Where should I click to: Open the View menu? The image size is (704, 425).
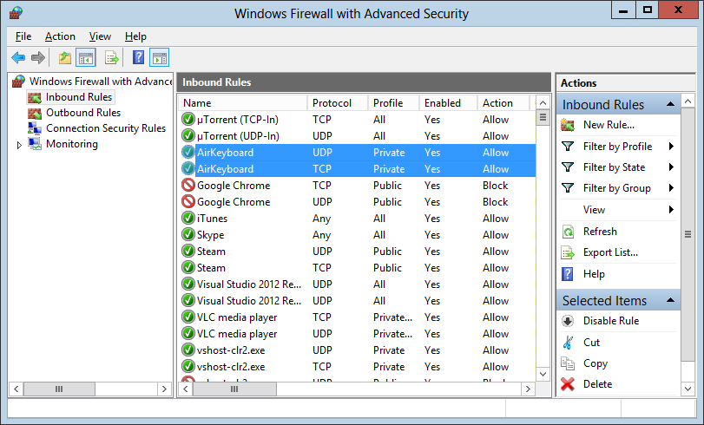[x=100, y=36]
